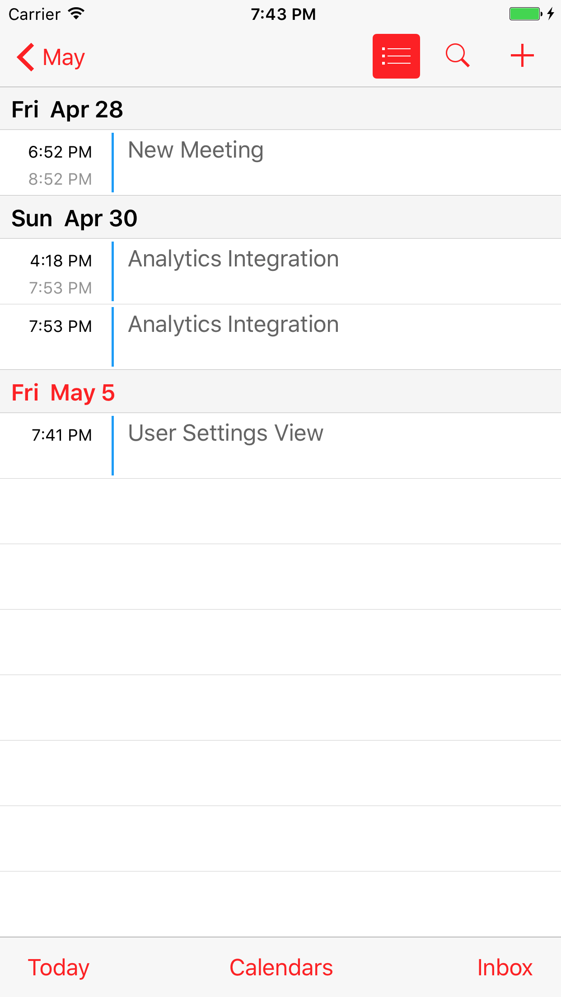
Task: Tap the Sun Apr 30 date header
Action: pyautogui.click(x=280, y=218)
